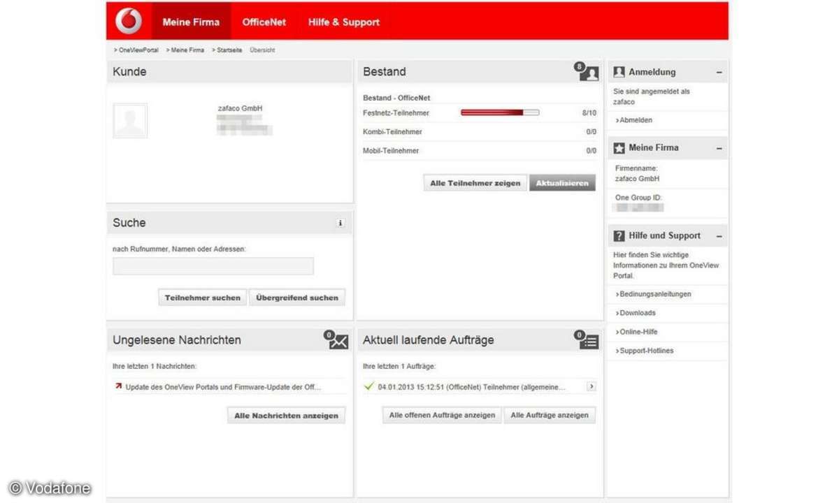Click the Abmelden logout link
Viewport: 839px width, 503px height.
(x=634, y=120)
